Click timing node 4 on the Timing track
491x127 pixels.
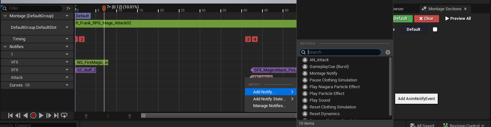coord(255,39)
